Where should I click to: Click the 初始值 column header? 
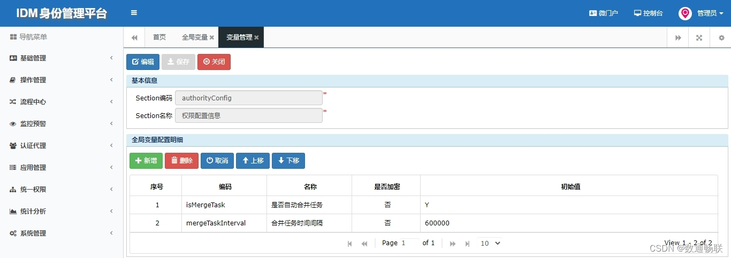pyautogui.click(x=569, y=186)
